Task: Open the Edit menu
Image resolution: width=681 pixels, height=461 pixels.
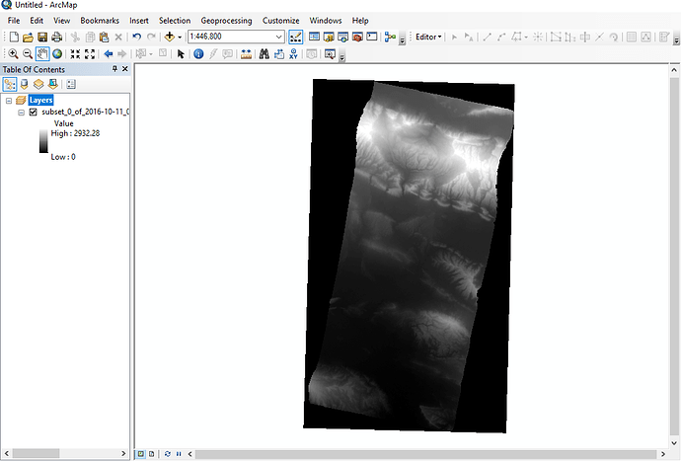Action: pyautogui.click(x=37, y=21)
